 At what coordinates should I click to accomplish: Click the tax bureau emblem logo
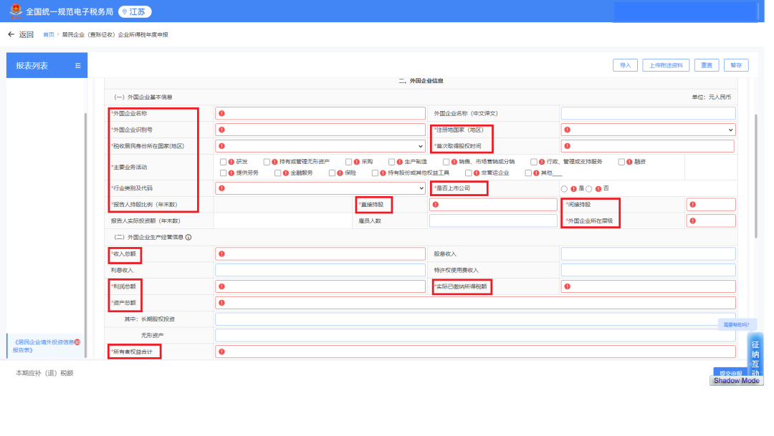[x=16, y=11]
